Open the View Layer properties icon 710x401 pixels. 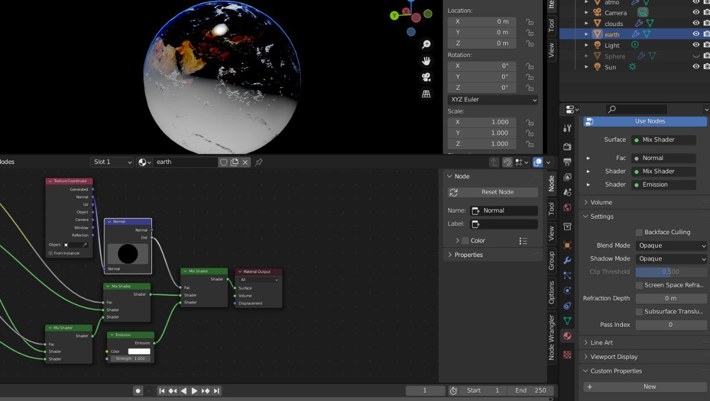point(567,177)
